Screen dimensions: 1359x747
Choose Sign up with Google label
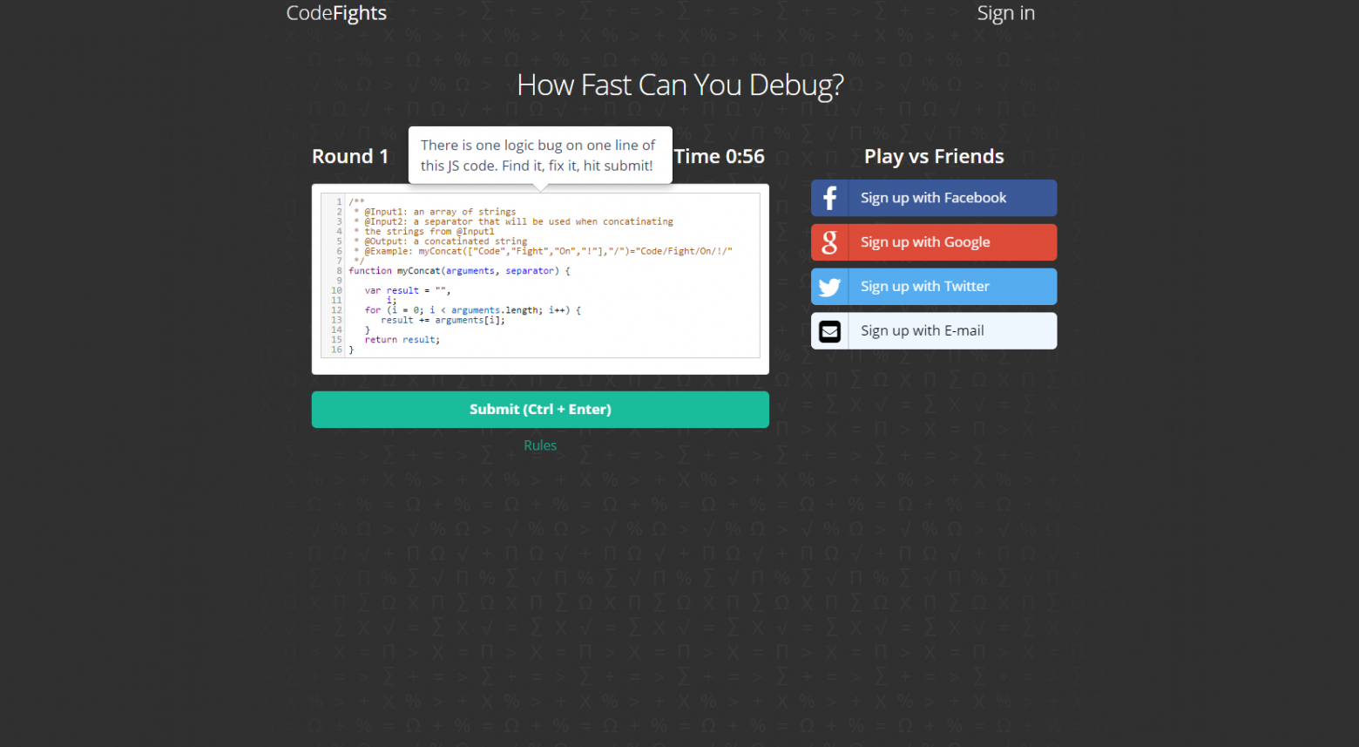[925, 242]
